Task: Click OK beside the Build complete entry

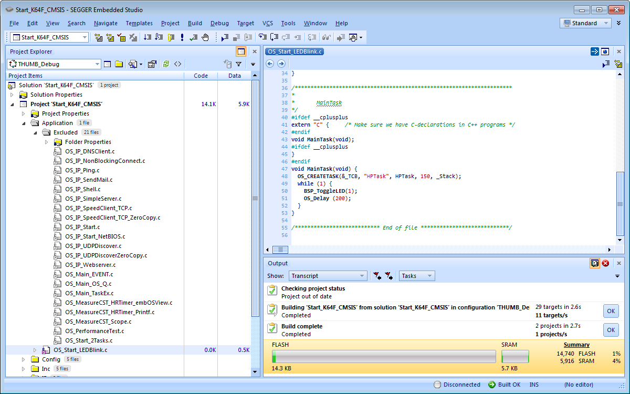Action: (x=611, y=330)
